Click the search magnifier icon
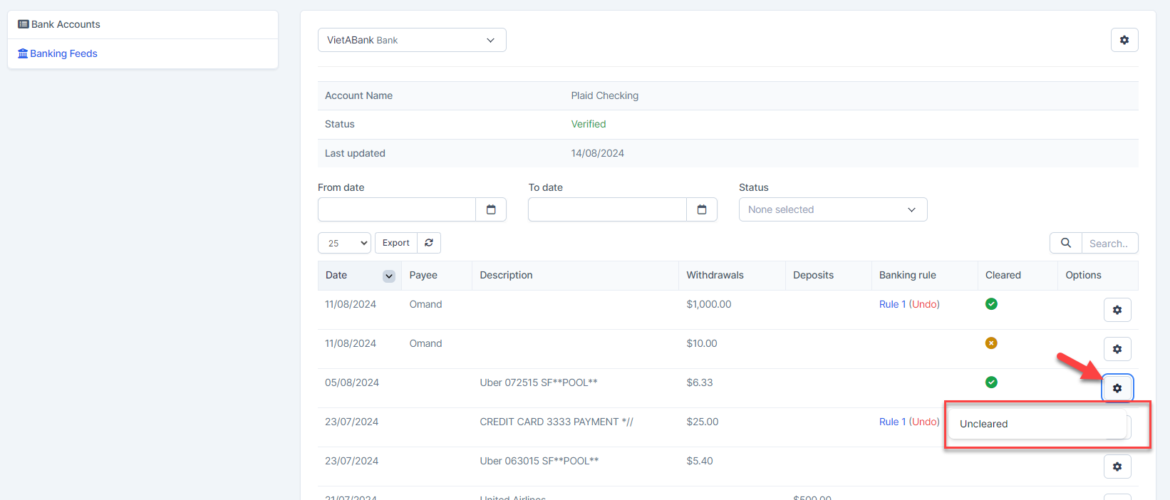The image size is (1170, 500). [1065, 243]
